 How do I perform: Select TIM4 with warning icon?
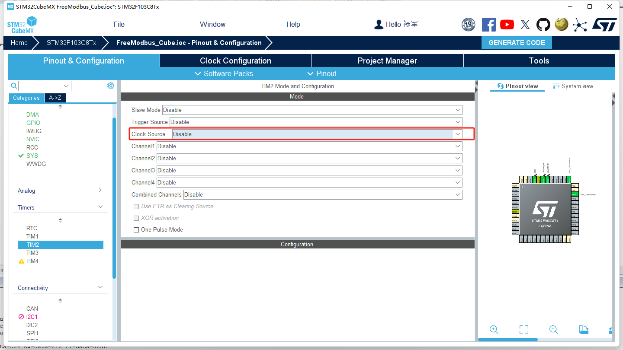click(32, 261)
